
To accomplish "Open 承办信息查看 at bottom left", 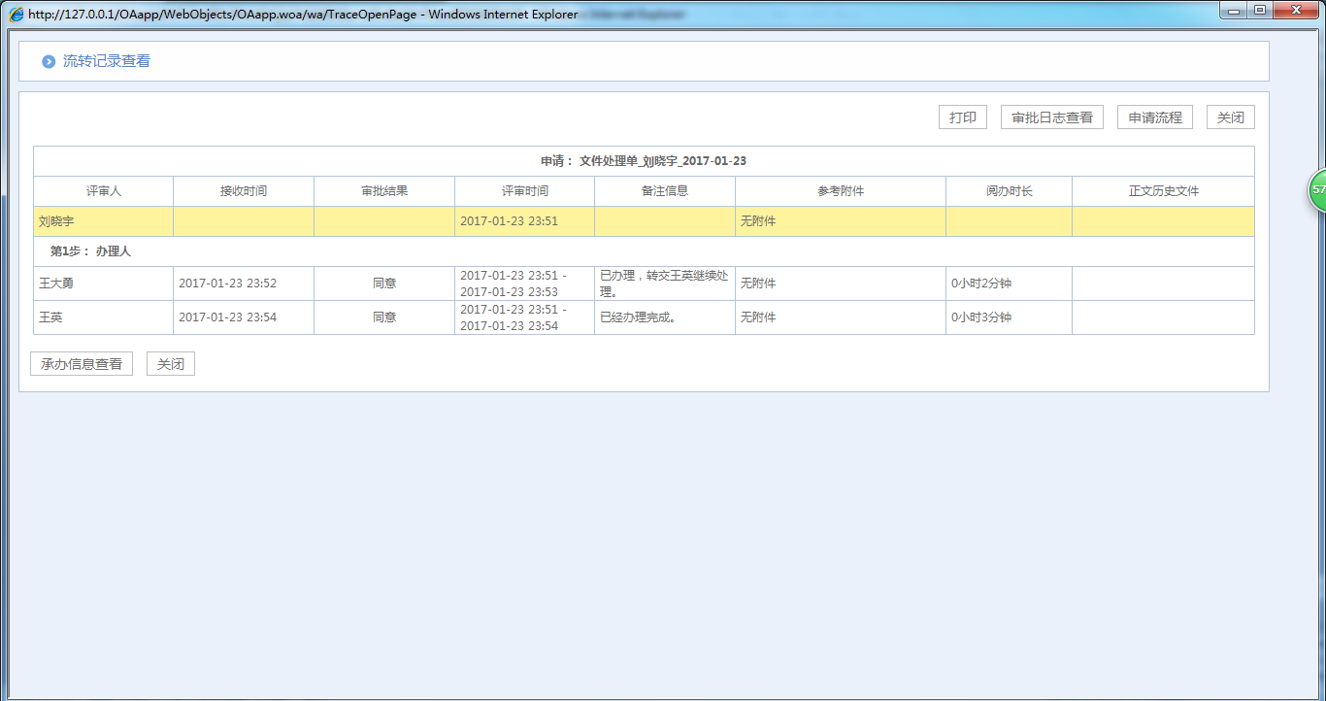I will point(82,364).
